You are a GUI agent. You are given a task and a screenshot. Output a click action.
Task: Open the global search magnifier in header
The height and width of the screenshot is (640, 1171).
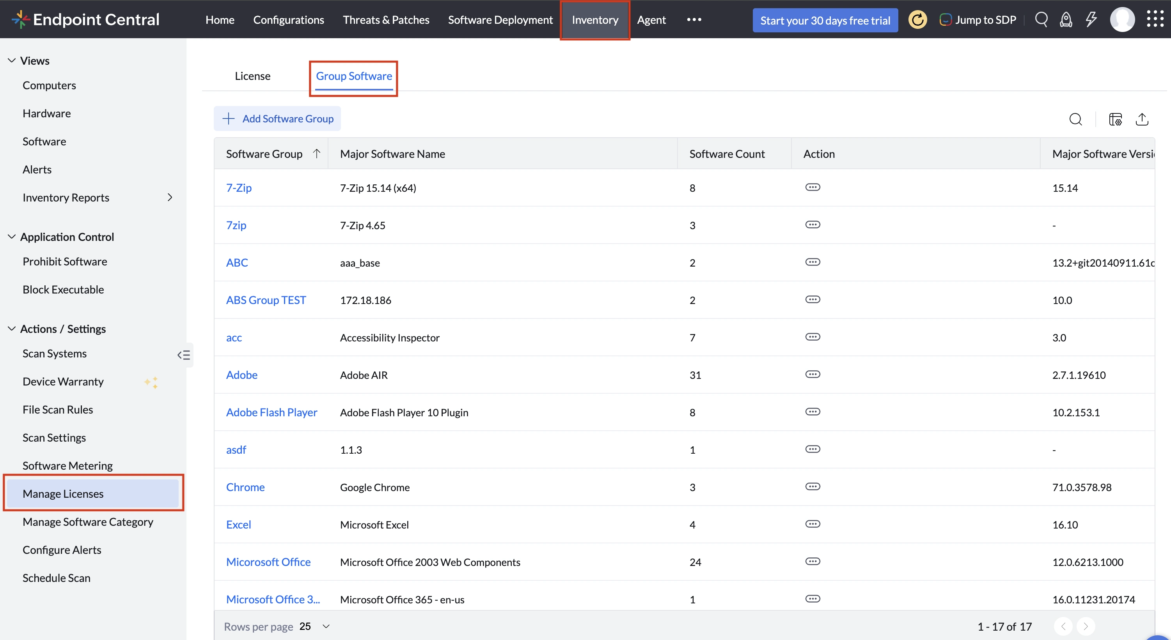coord(1041,19)
